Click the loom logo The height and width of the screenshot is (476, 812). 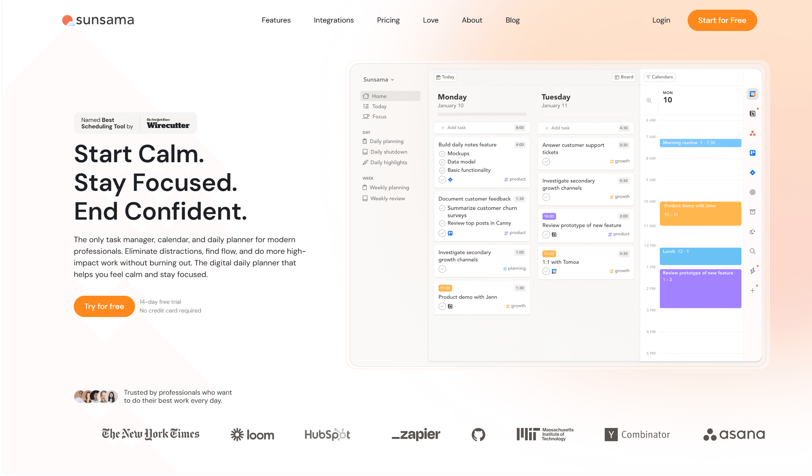click(x=252, y=435)
